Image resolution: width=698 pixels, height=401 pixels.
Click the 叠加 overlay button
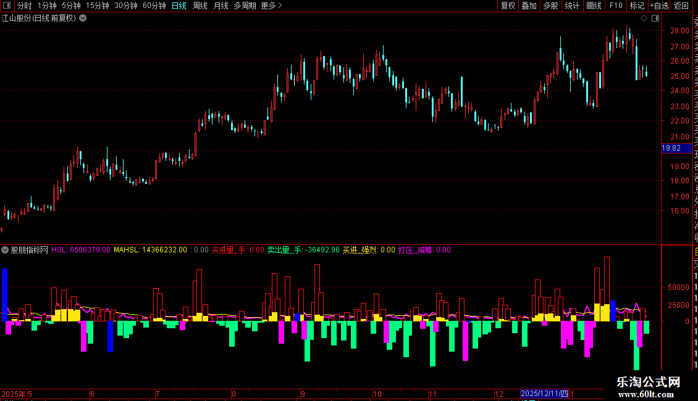coord(529,6)
